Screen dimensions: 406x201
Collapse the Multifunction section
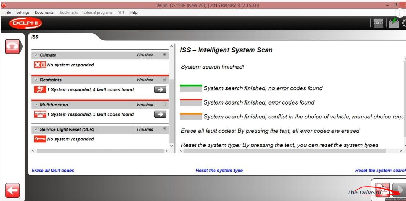click(x=164, y=105)
